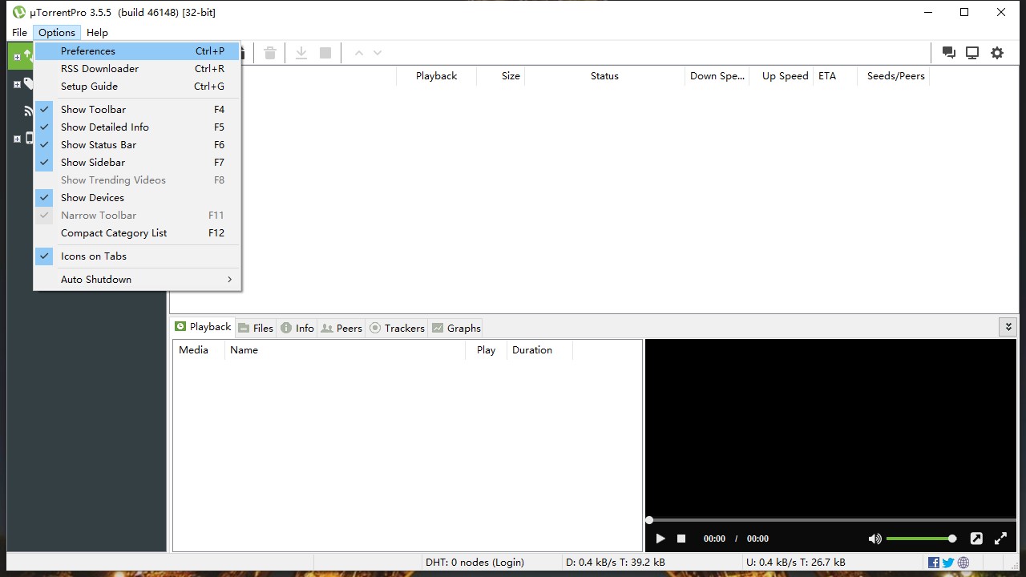Click the Stop torrent square icon
This screenshot has height=577, width=1026.
tap(325, 53)
